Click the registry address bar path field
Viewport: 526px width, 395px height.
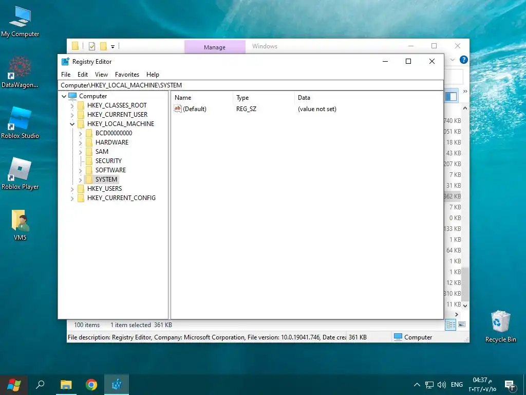pyautogui.click(x=251, y=85)
